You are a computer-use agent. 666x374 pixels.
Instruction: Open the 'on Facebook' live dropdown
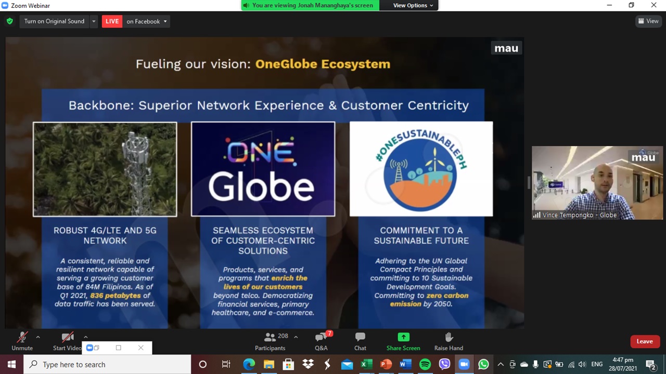pyautogui.click(x=147, y=21)
